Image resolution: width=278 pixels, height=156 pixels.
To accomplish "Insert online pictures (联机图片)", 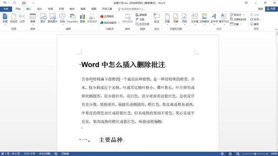I will point(53,18).
